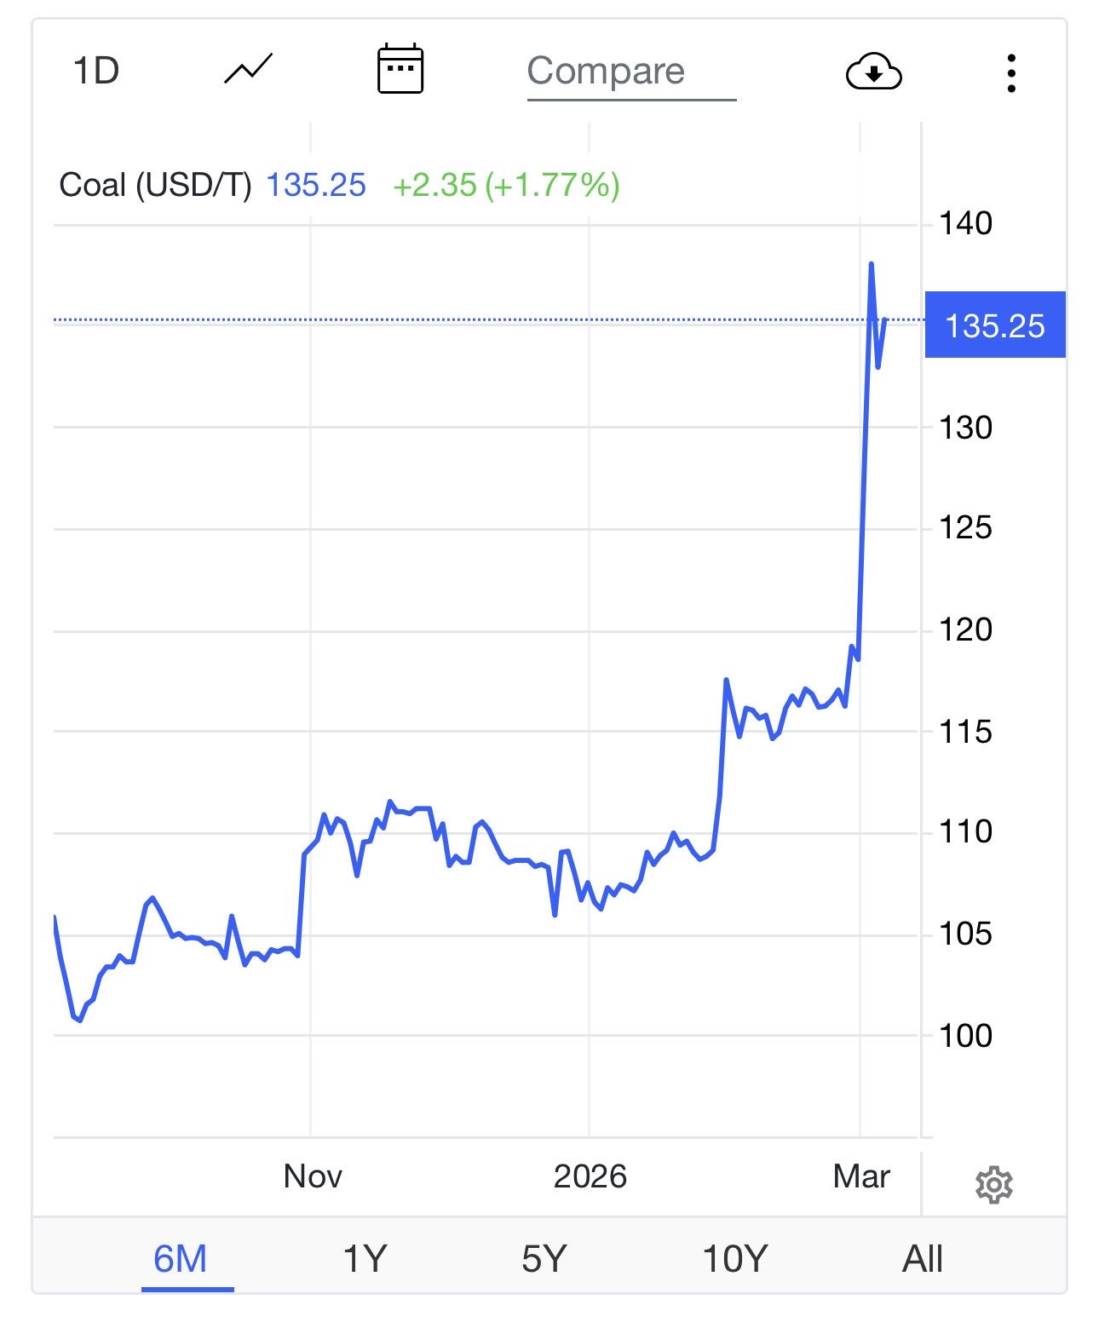Click the Compare input field
Image resolution: width=1099 pixels, height=1328 pixels.
pyautogui.click(x=630, y=72)
